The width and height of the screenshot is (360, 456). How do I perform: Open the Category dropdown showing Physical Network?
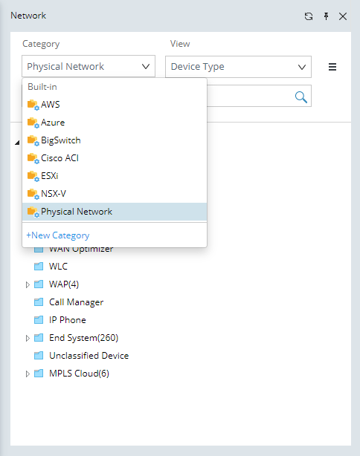[89, 66]
